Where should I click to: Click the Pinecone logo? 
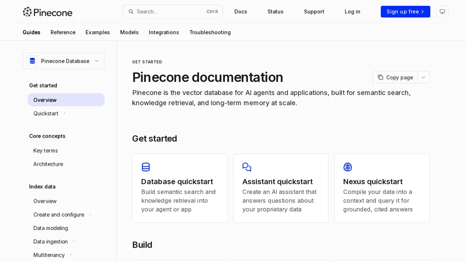(48, 12)
